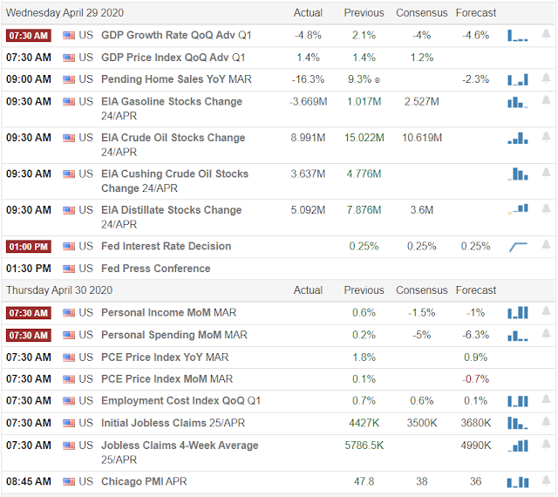View the EIA Crude Oil Stocks chart icon

tap(518, 138)
